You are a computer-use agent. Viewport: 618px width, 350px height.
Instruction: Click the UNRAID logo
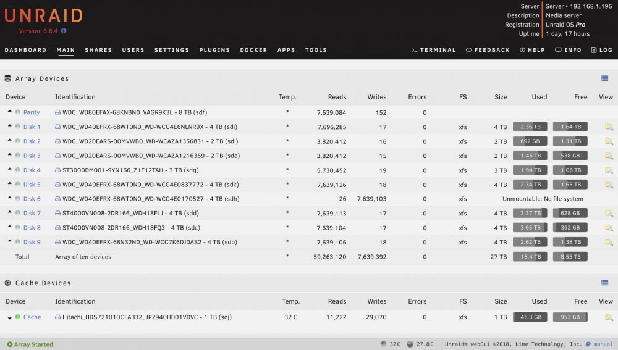point(43,16)
